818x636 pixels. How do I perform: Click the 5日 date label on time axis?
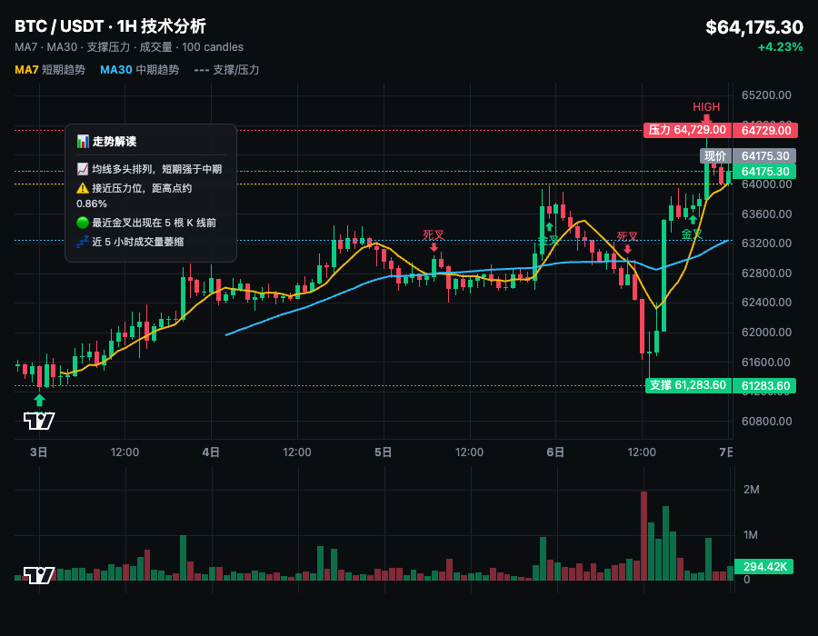(383, 452)
